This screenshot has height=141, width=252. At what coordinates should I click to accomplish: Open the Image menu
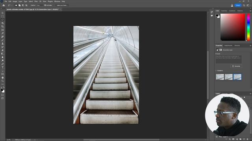tap(15, 1)
